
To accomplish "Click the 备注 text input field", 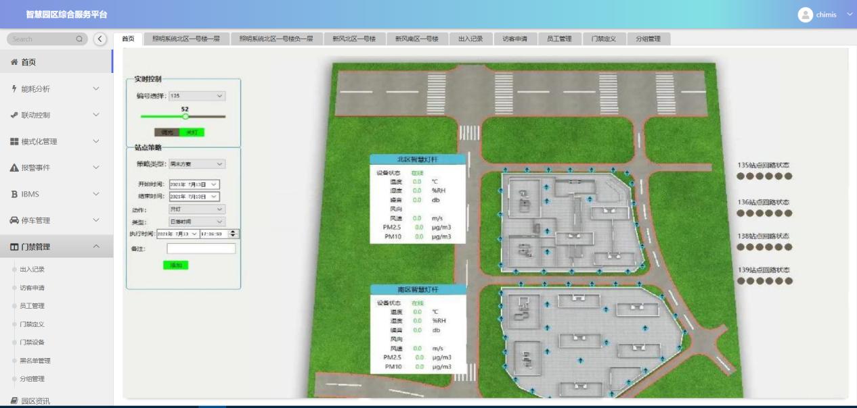I will 201,249.
